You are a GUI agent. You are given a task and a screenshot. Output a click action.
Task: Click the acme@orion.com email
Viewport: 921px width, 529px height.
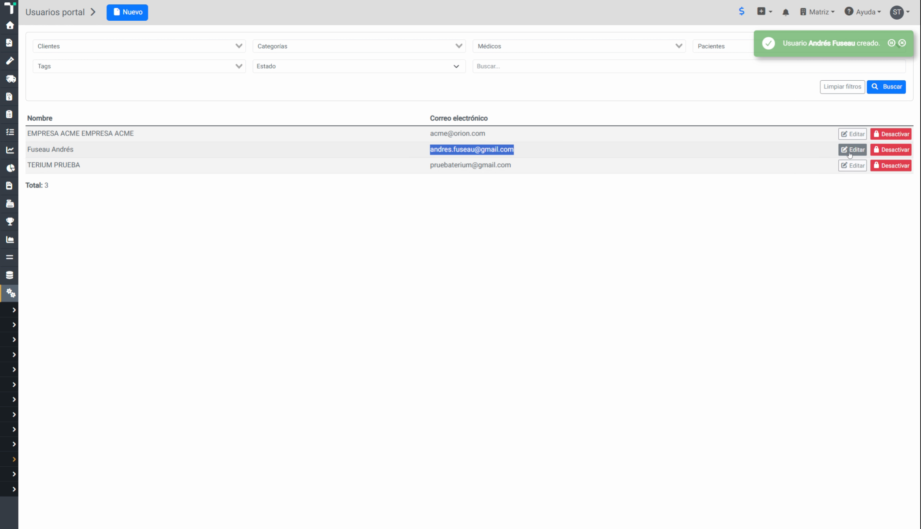click(x=457, y=133)
